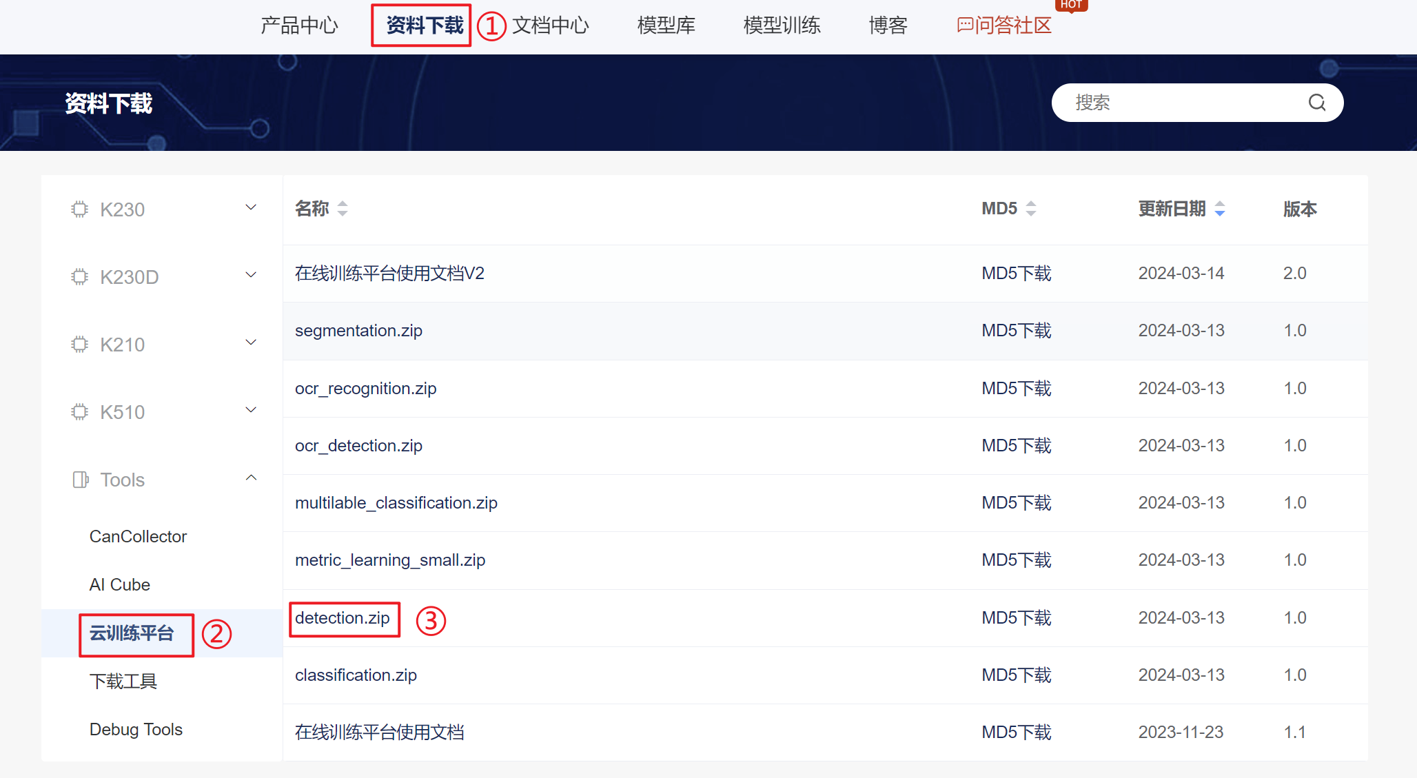Click MD5下载 for segmentation.zip
The image size is (1417, 778).
(1017, 331)
